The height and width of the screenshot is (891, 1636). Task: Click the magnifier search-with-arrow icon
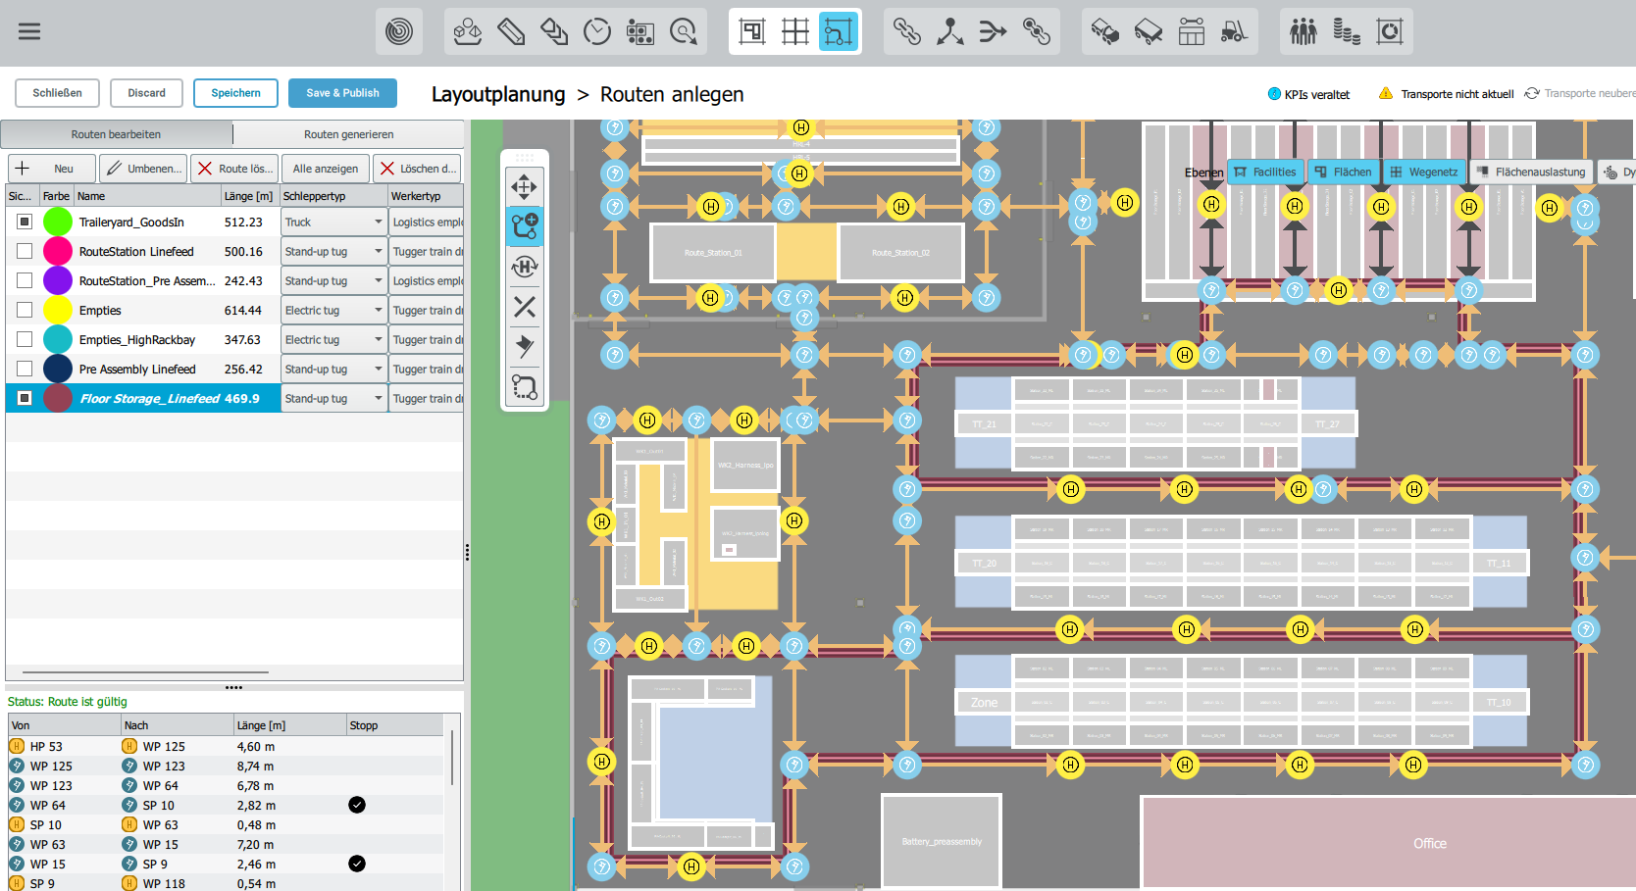click(684, 31)
